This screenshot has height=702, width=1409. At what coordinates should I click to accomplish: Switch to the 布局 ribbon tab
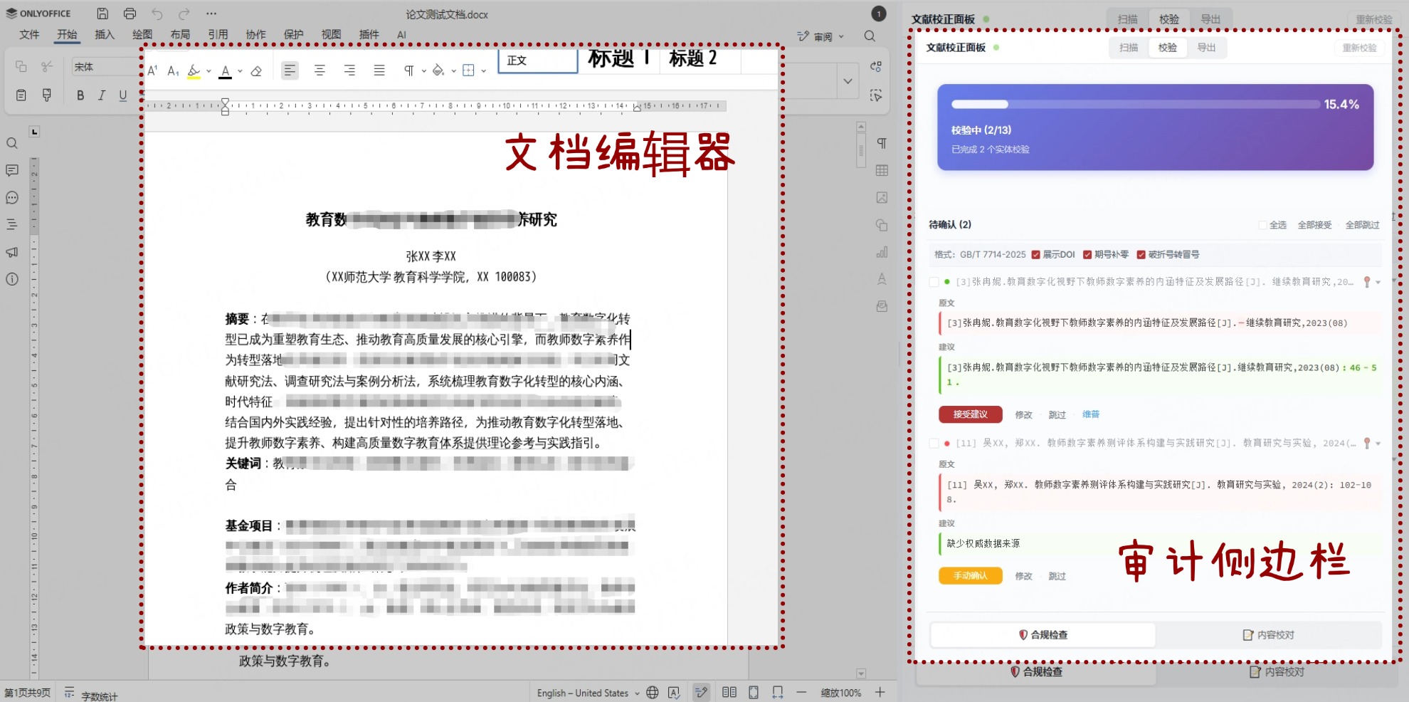(x=180, y=34)
